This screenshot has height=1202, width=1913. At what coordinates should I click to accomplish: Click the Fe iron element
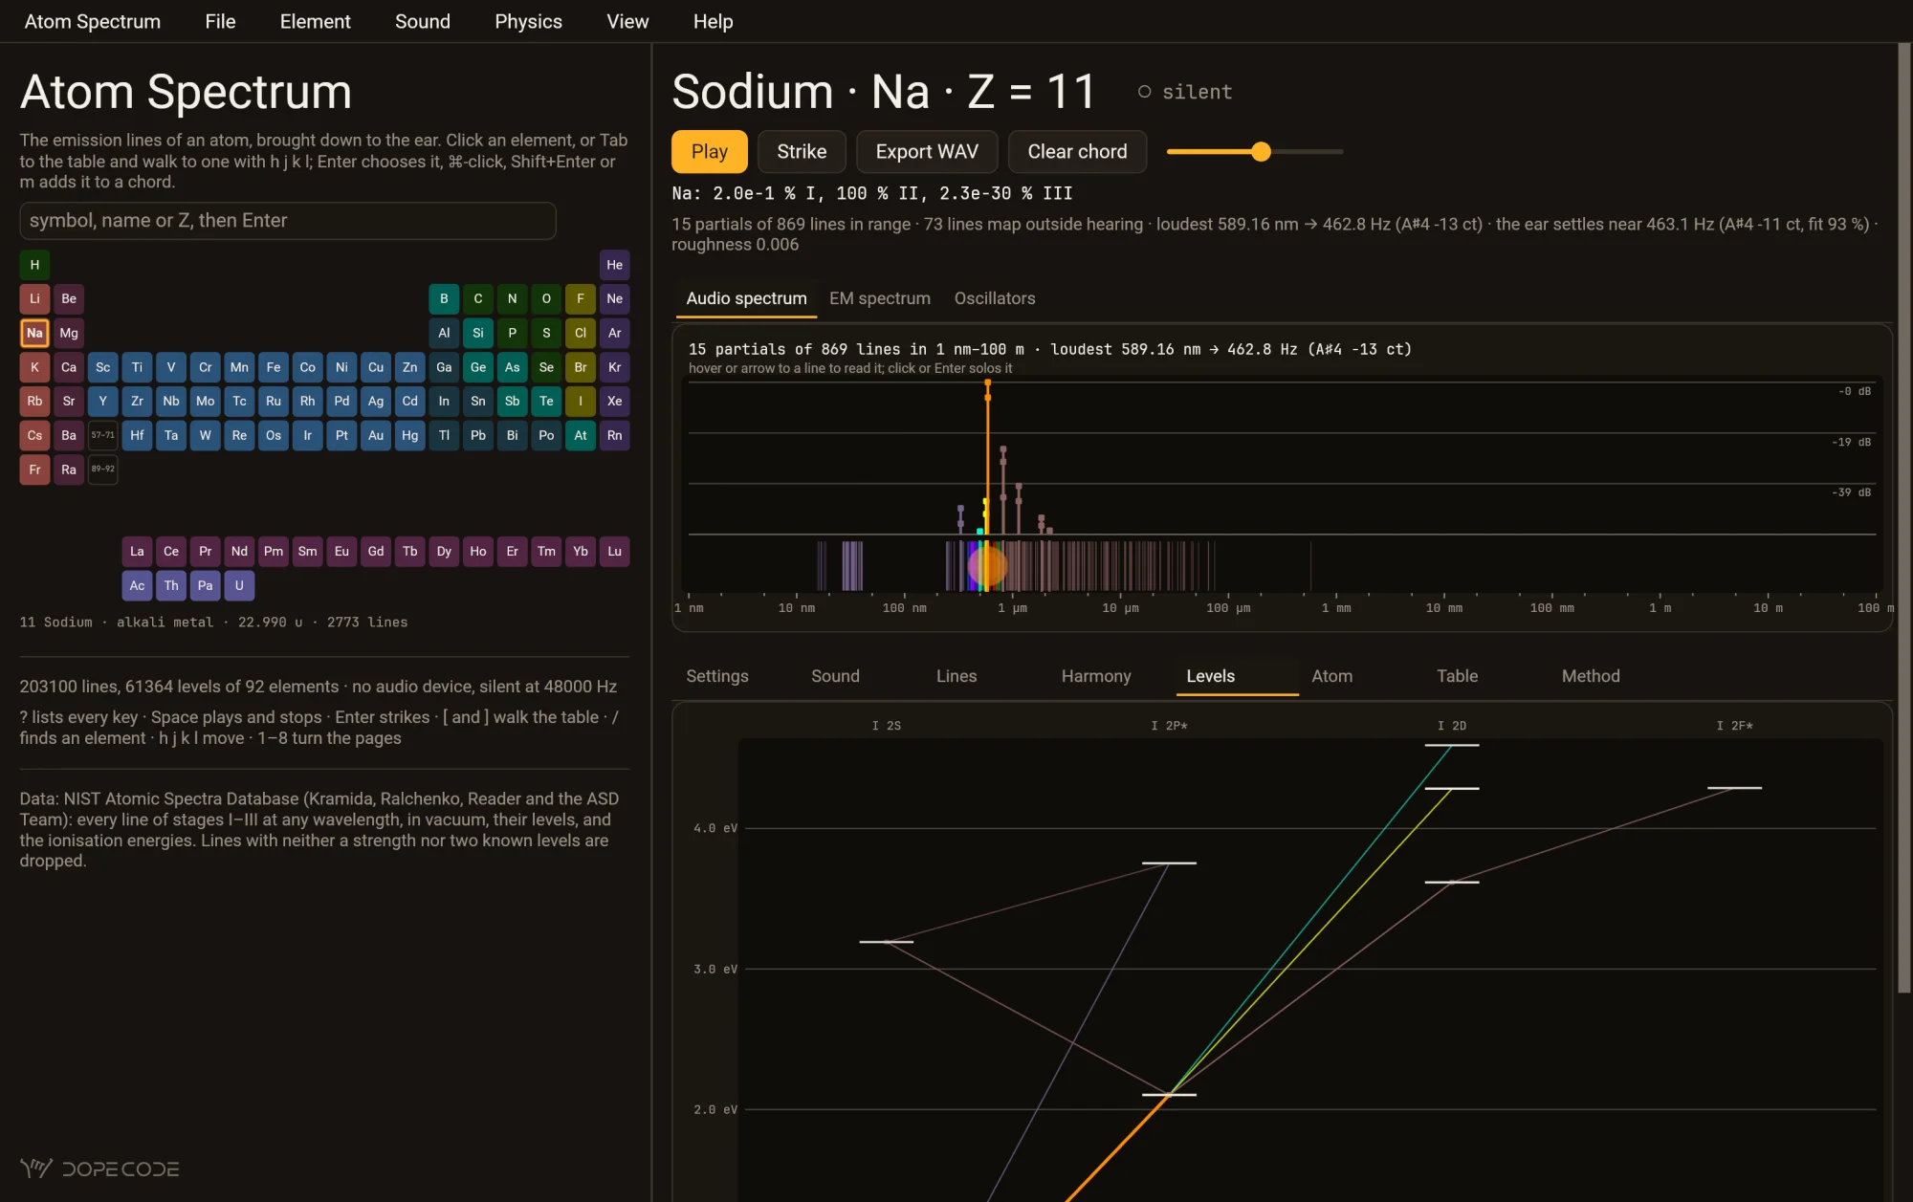coord(274,367)
